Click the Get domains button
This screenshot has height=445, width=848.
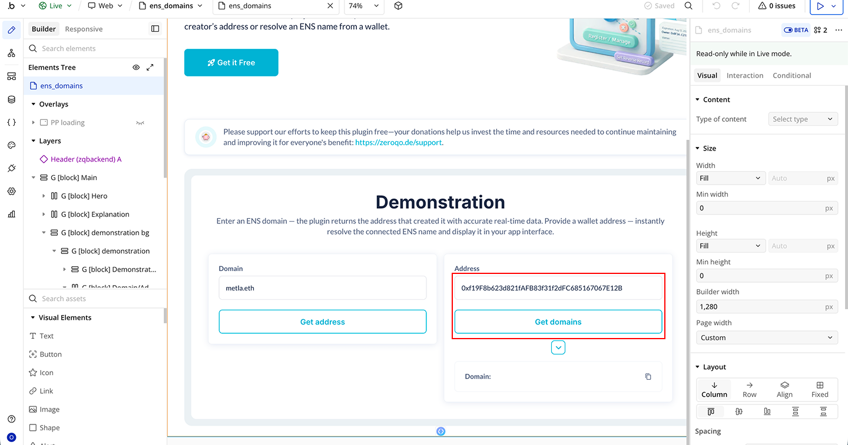(x=558, y=322)
